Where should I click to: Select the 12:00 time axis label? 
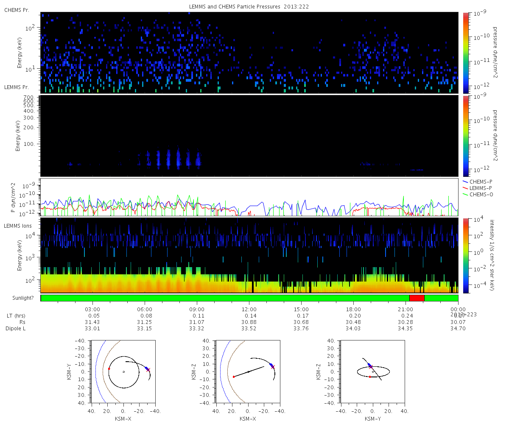pyautogui.click(x=249, y=309)
